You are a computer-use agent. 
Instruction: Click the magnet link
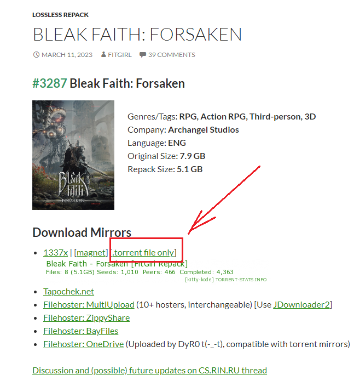91,253
